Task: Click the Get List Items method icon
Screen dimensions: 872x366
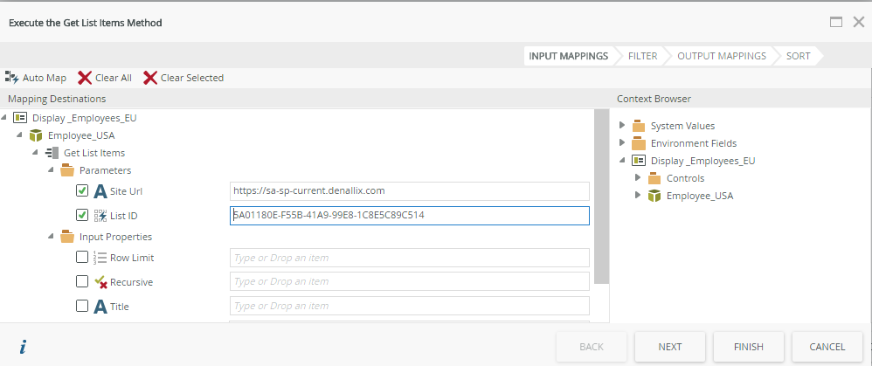Action: 52,152
